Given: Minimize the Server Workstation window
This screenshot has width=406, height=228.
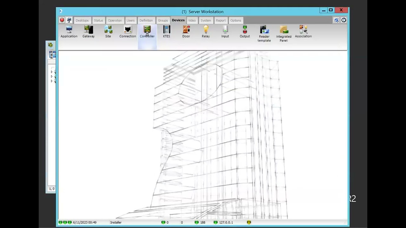Looking at the screenshot, I should click(x=324, y=10).
